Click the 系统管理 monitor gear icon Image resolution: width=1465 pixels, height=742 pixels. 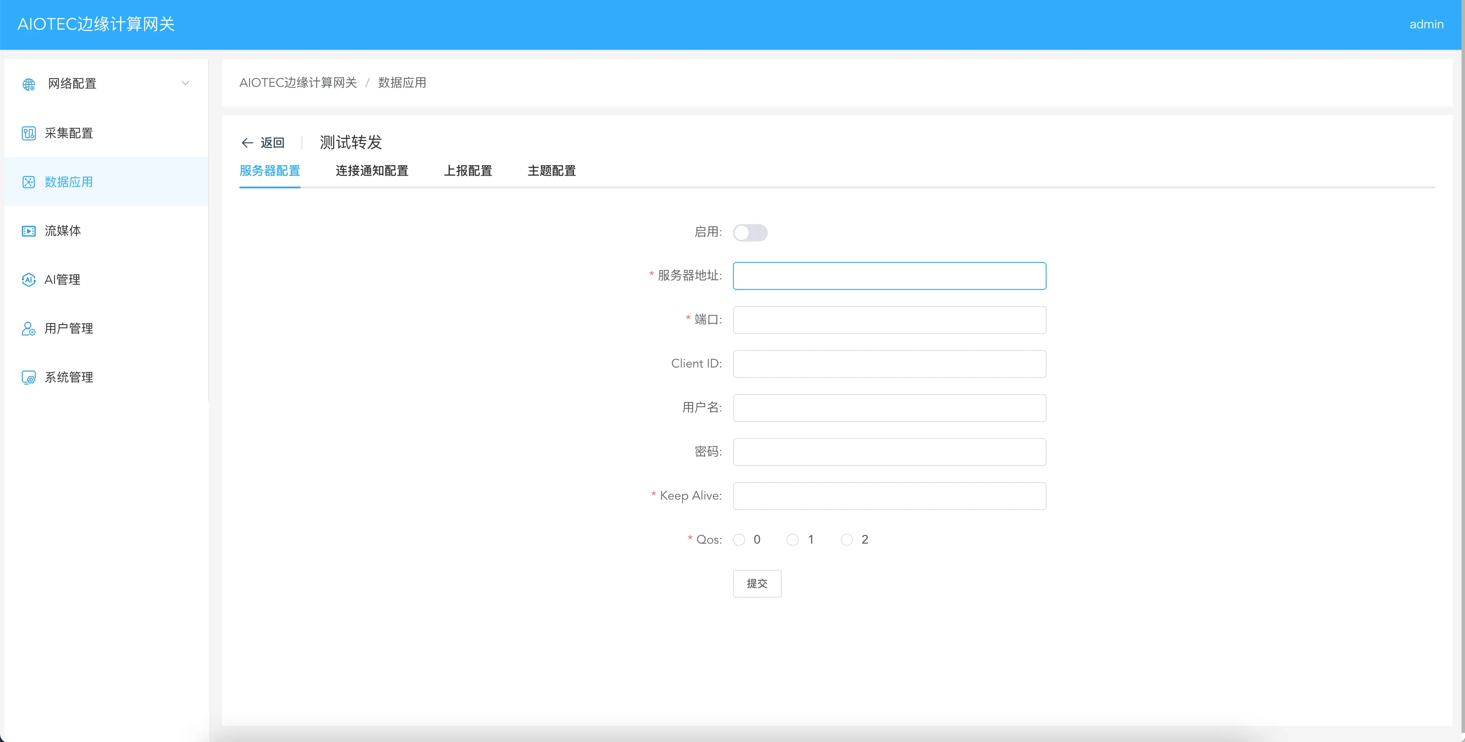point(28,377)
